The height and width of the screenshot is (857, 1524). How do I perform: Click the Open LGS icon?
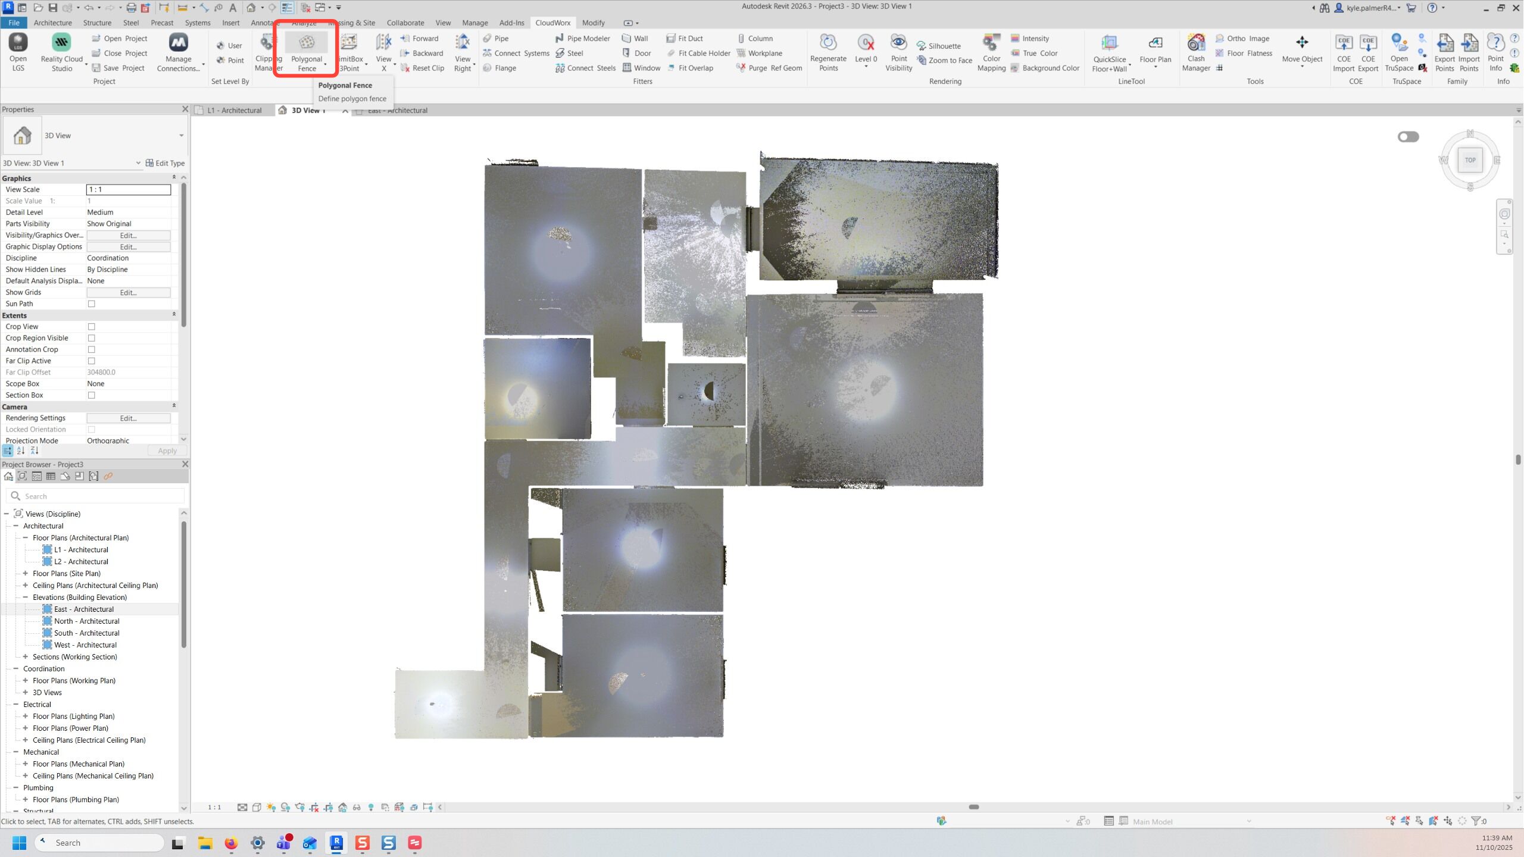pos(18,43)
